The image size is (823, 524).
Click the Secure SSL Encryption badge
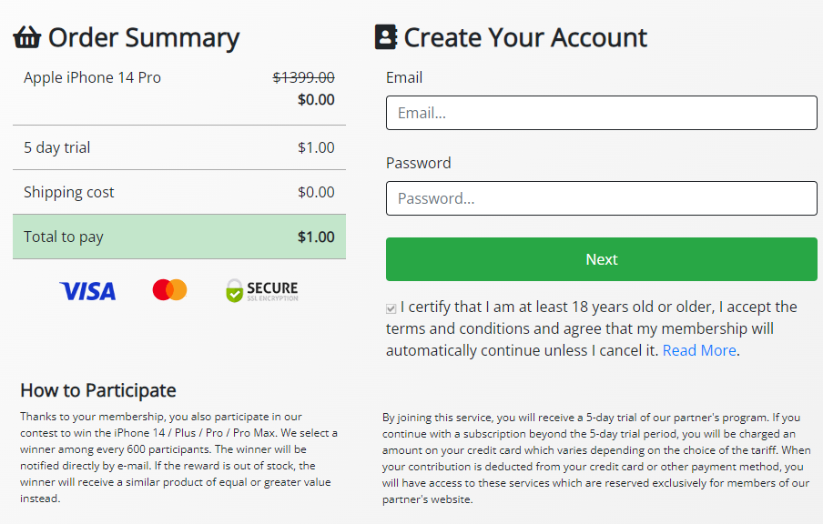[x=261, y=291]
